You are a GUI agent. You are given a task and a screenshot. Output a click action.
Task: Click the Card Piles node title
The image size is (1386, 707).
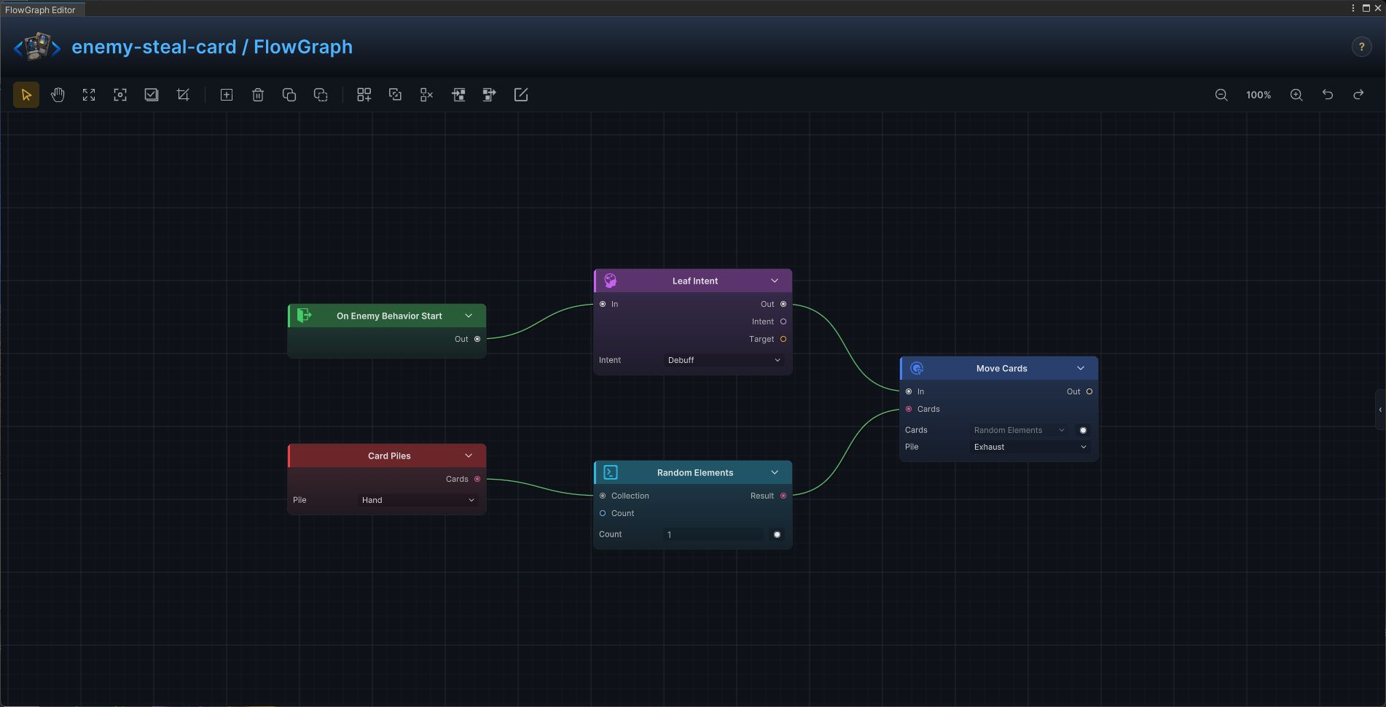point(389,456)
